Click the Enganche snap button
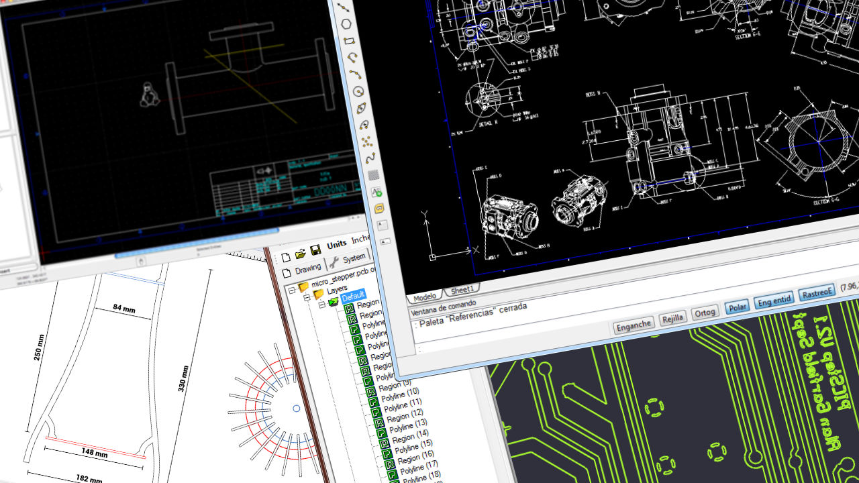 tap(633, 325)
